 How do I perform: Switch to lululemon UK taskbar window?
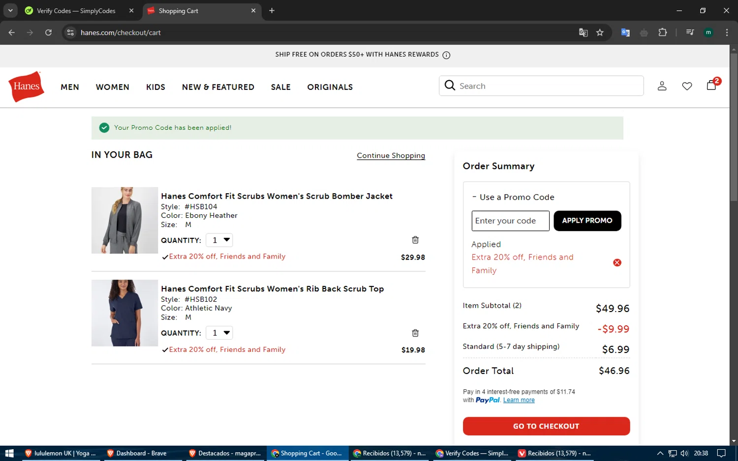click(61, 453)
